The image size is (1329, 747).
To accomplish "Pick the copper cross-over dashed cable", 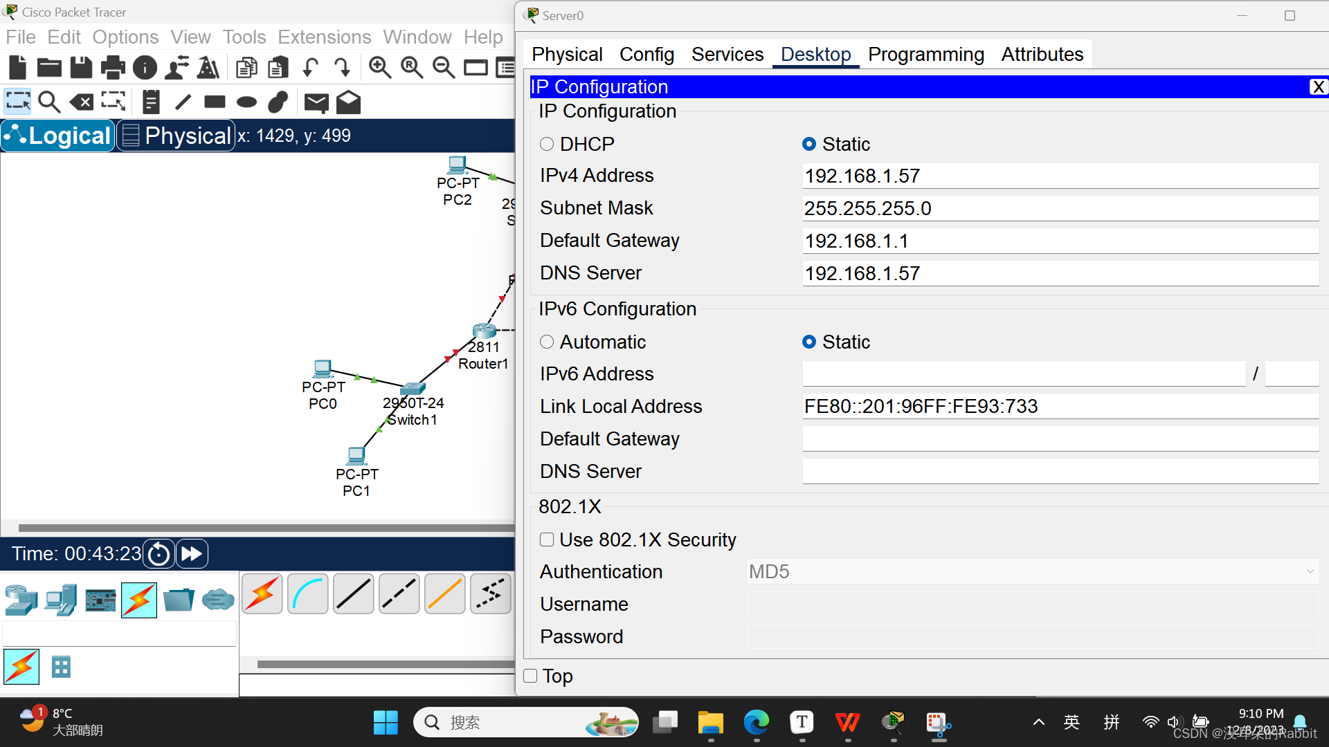I will (399, 593).
